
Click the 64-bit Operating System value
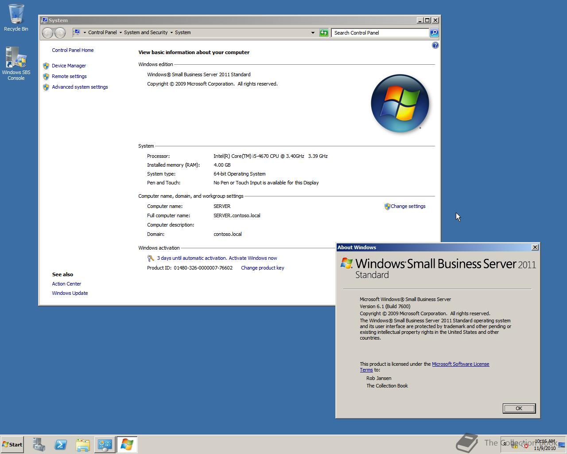[240, 174]
